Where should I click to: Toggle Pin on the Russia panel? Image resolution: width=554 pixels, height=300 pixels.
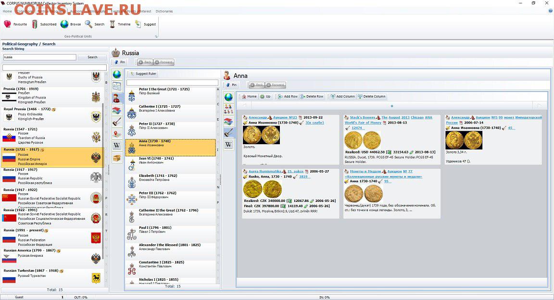[120, 62]
